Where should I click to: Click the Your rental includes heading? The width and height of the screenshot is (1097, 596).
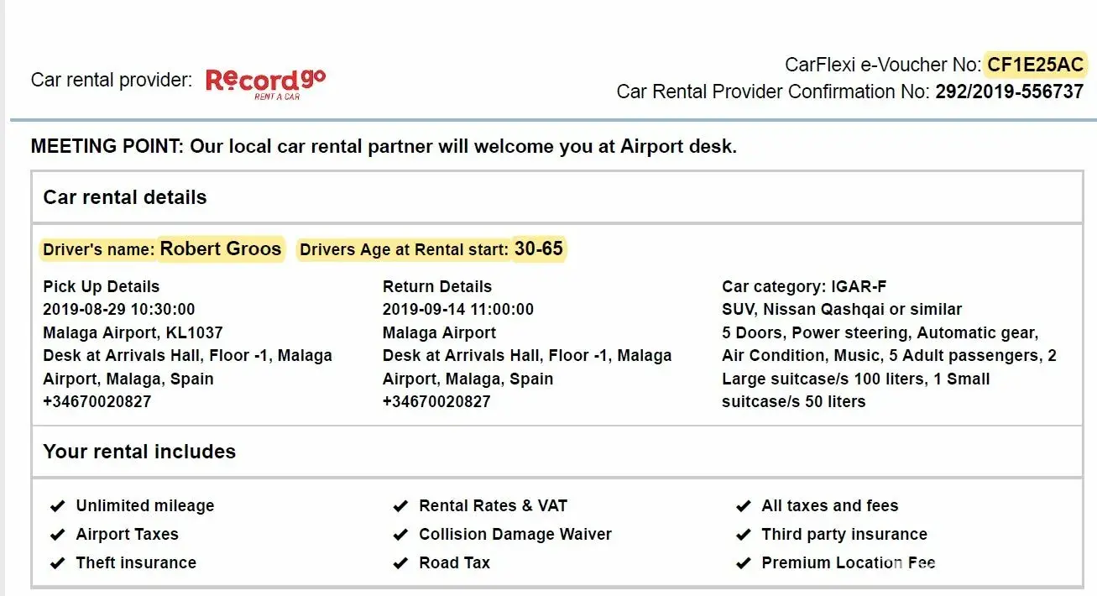pos(139,452)
